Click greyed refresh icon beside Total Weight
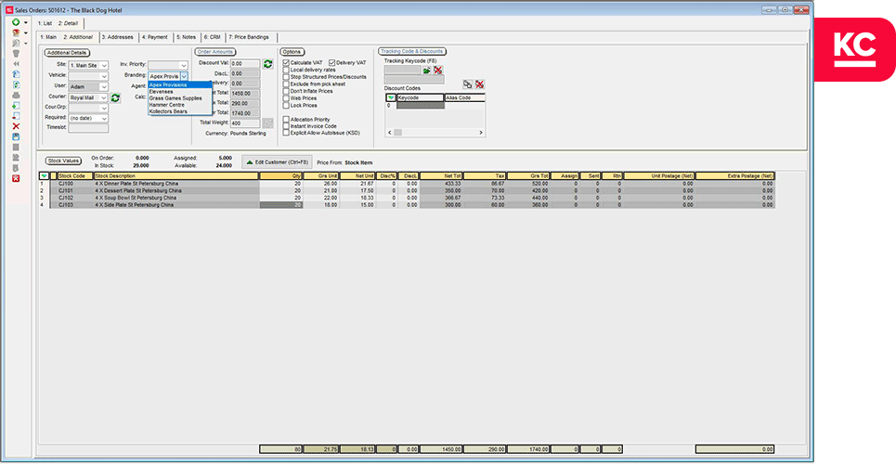Screen dimensions: 896x464 coord(267,122)
